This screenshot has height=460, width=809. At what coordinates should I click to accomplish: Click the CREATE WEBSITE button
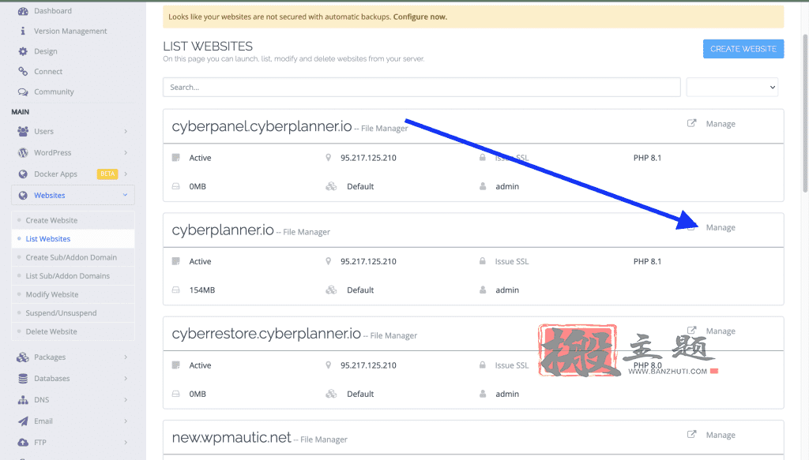coord(743,49)
